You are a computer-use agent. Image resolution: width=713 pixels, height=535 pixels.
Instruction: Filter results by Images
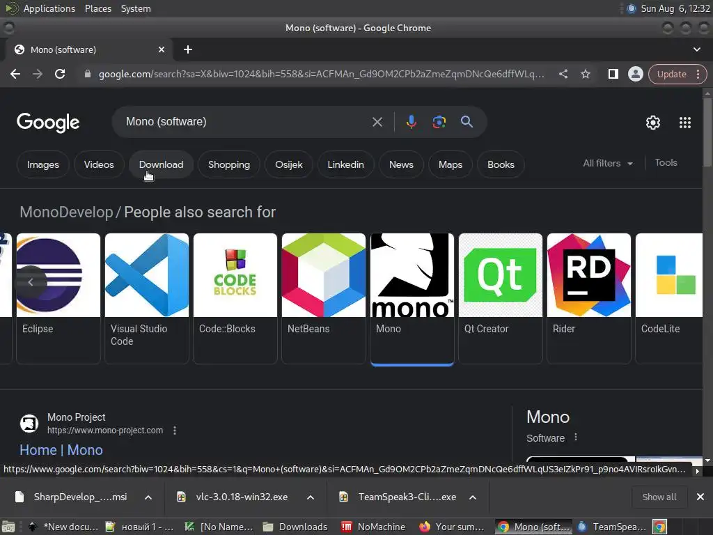[x=42, y=164]
